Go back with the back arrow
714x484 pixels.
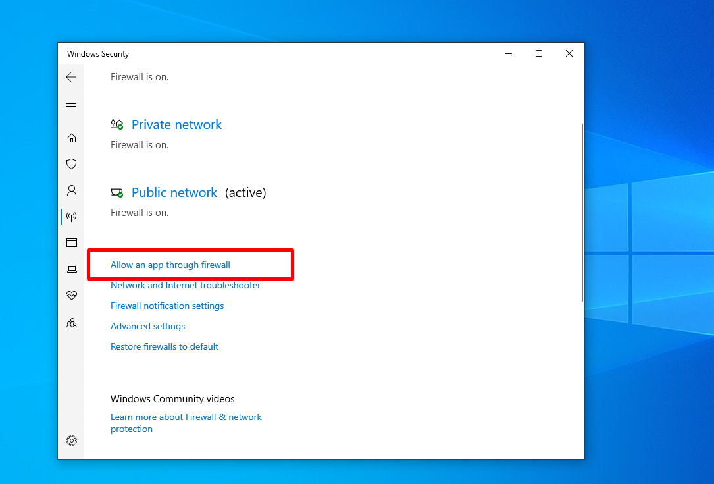pos(71,77)
